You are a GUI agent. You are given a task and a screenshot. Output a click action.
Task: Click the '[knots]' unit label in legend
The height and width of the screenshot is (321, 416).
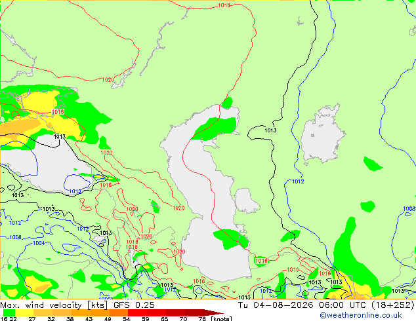coord(221,318)
